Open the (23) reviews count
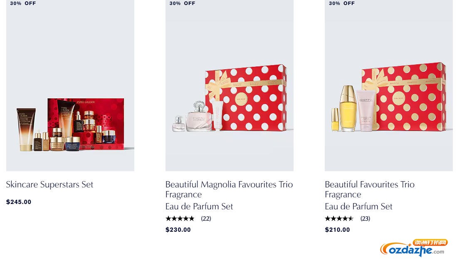This screenshot has height=262, width=457. coord(365,218)
